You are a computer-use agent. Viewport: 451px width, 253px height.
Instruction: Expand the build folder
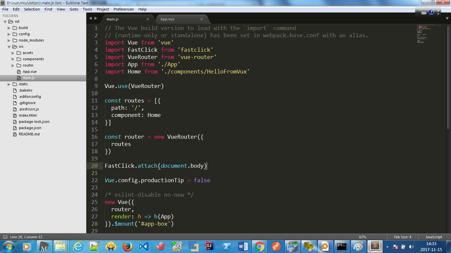coord(9,28)
